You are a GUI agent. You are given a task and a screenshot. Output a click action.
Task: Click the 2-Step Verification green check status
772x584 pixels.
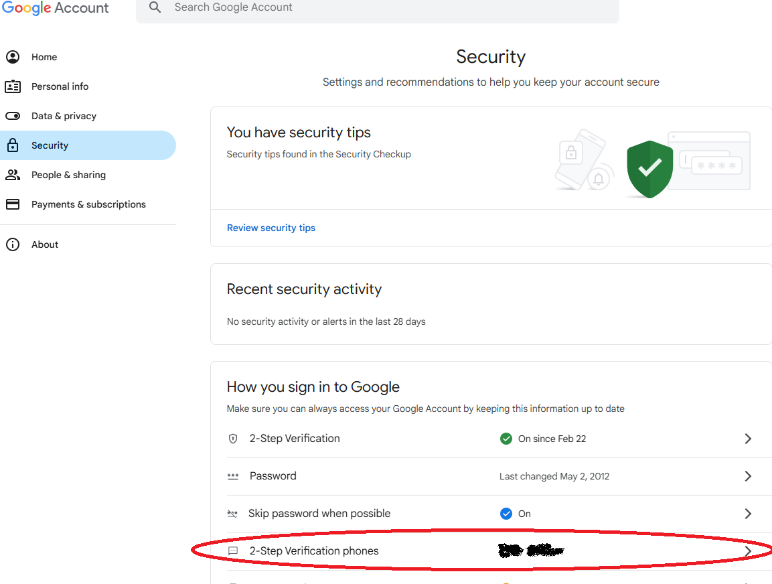[506, 439]
